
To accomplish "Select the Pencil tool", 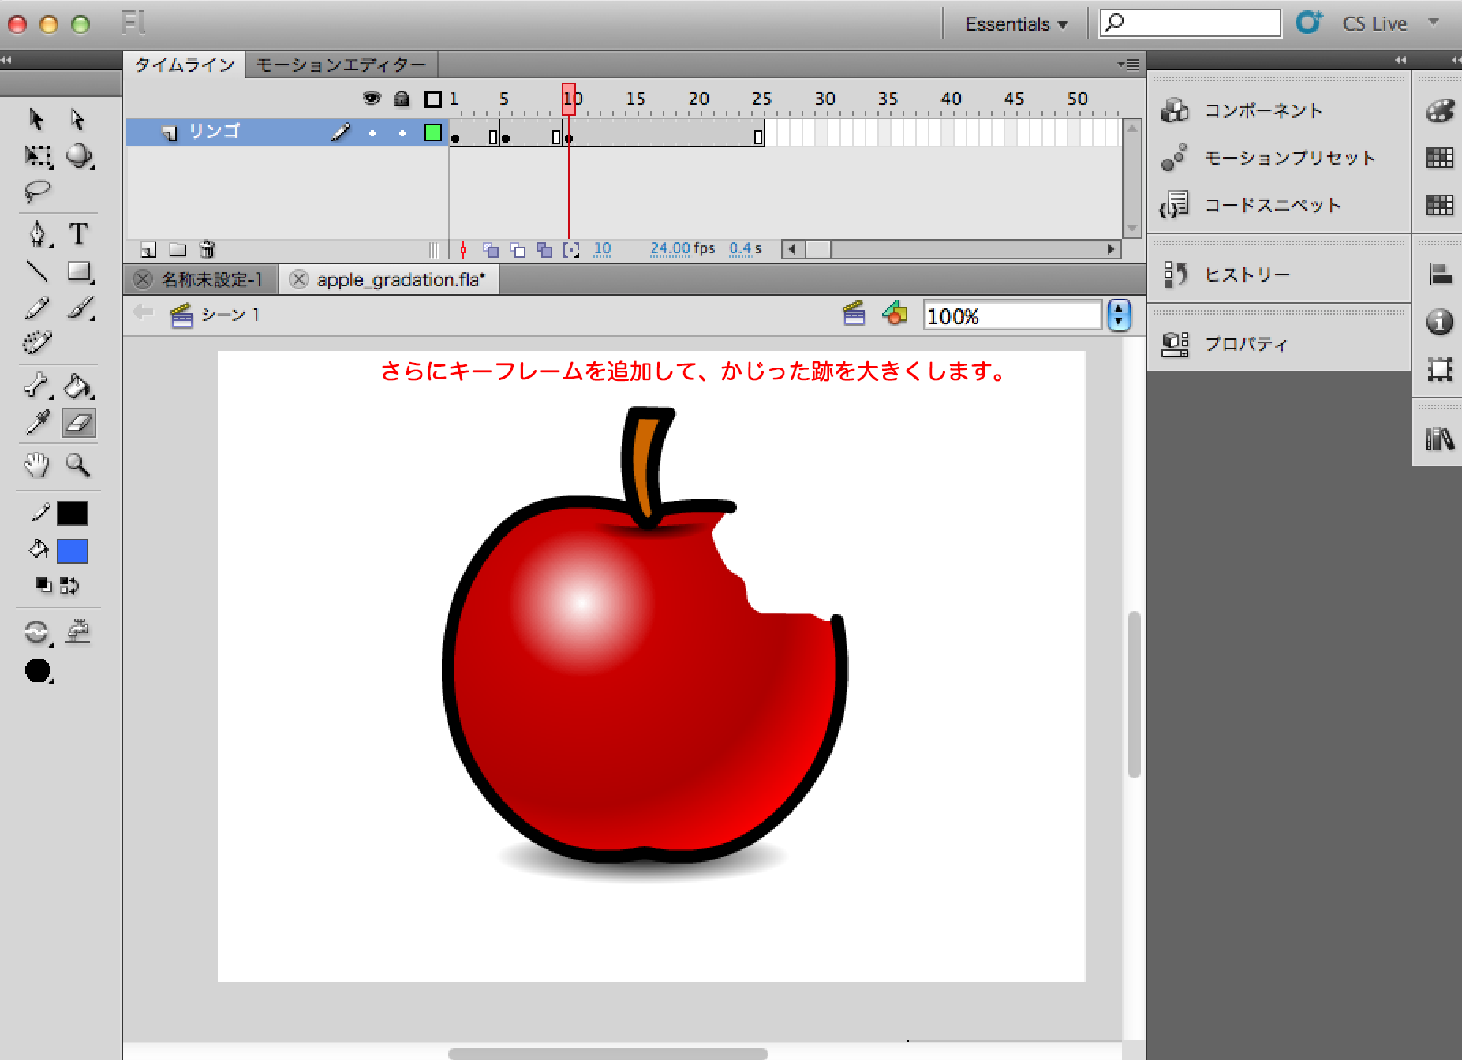I will [37, 308].
